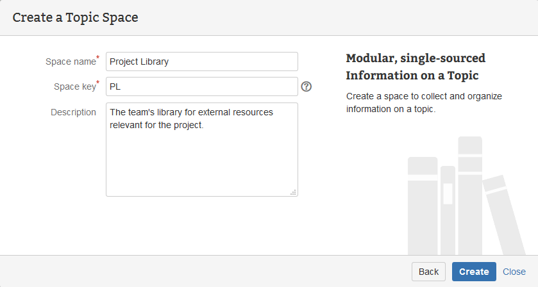Dismiss the dialog via the Close link
Image resolution: width=538 pixels, height=287 pixels.
514,272
